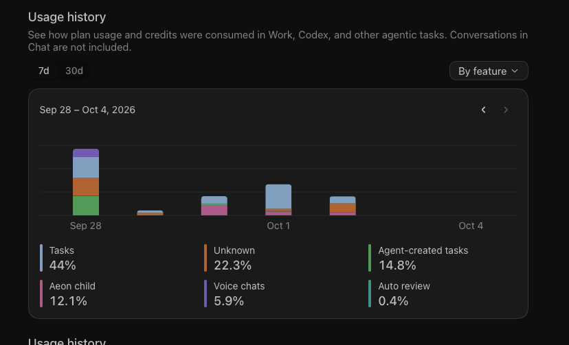Open the By feature dropdown
569x345 pixels.
pos(489,71)
